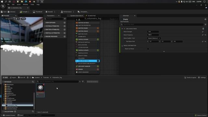This screenshot has height=117, width=208.
Task: Reset Noise Frequency to default
Action: [x=205, y=35]
